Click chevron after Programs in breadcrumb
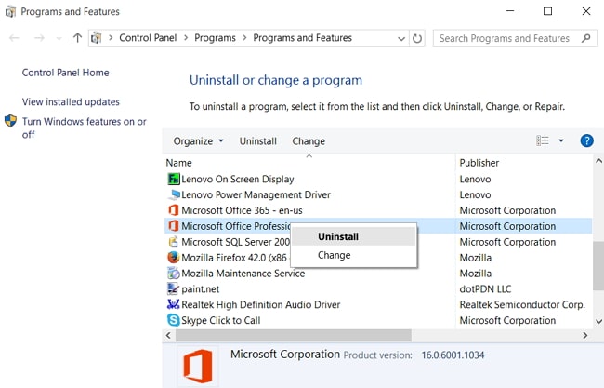Screen dimensions: 604x388 [x=244, y=38]
